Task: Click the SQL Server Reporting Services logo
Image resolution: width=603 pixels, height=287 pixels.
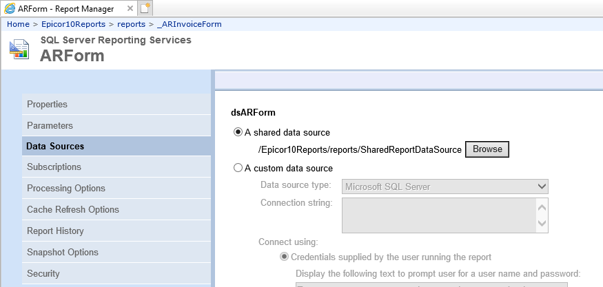Action: pos(19,49)
